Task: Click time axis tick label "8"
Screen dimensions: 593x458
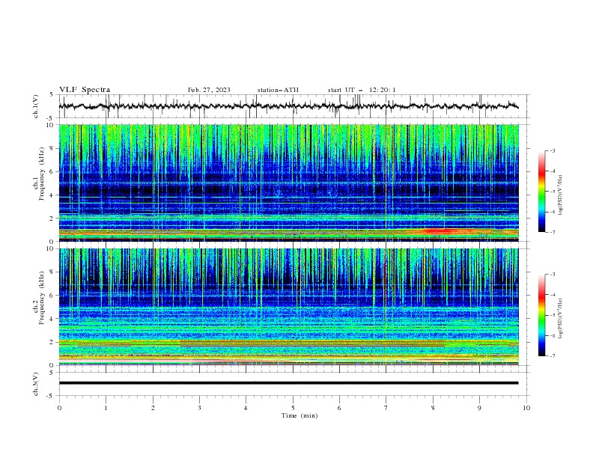Action: coord(433,408)
